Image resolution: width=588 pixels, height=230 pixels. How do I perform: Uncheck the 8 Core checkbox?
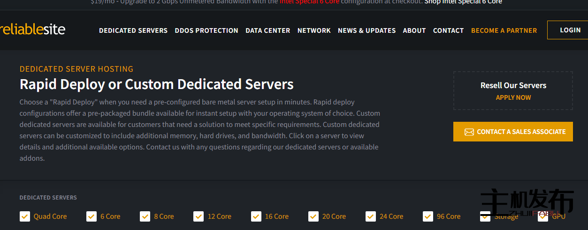pos(145,216)
